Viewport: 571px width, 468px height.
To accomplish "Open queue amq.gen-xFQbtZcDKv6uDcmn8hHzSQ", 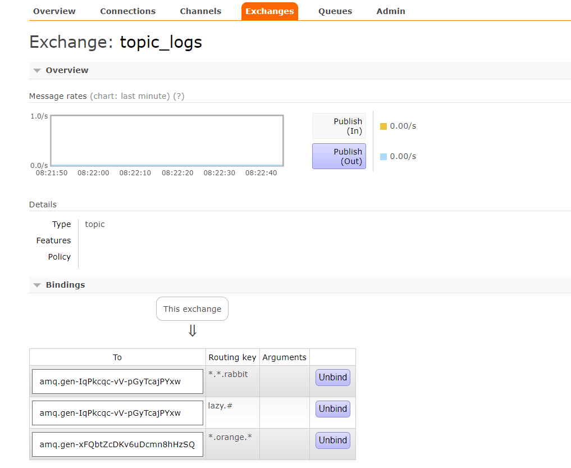I will point(117,444).
